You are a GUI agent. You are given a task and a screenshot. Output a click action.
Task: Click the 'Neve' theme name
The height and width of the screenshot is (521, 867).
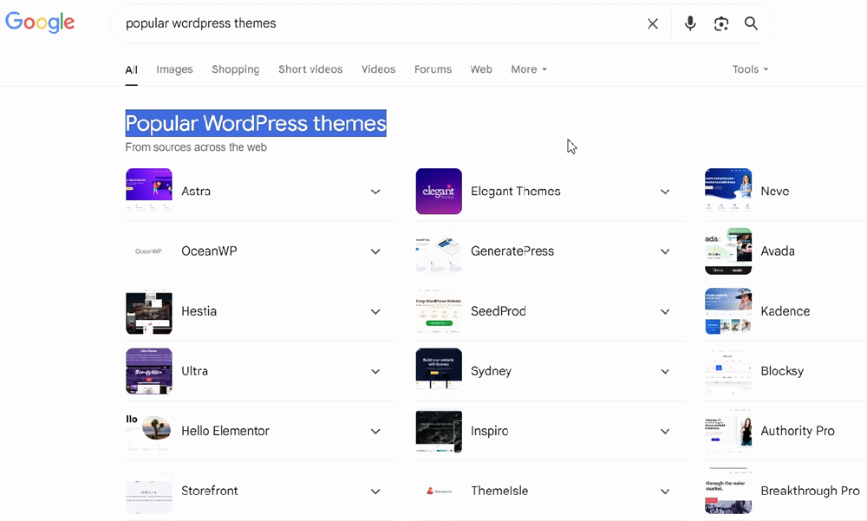tap(774, 192)
